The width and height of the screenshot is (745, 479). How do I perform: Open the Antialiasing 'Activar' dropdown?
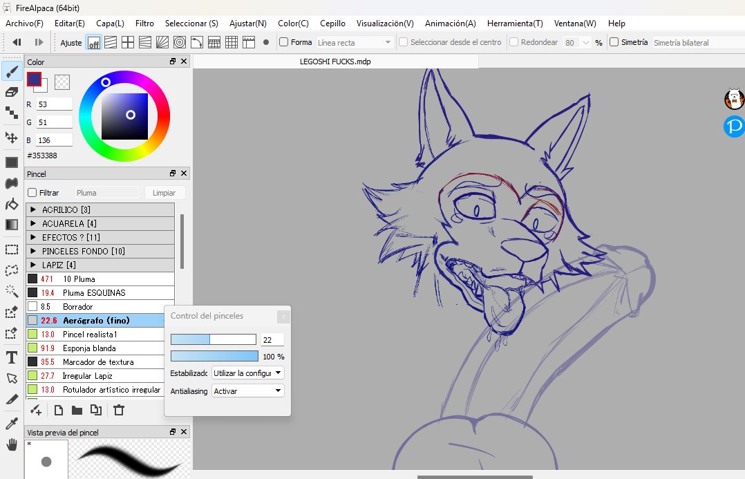click(247, 391)
